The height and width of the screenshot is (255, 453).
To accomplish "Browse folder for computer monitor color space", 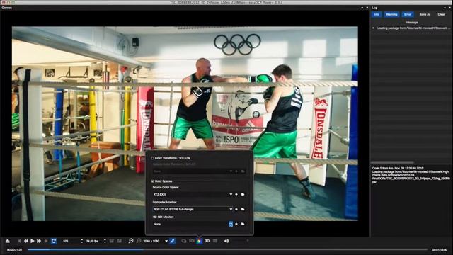I will click(x=243, y=209).
